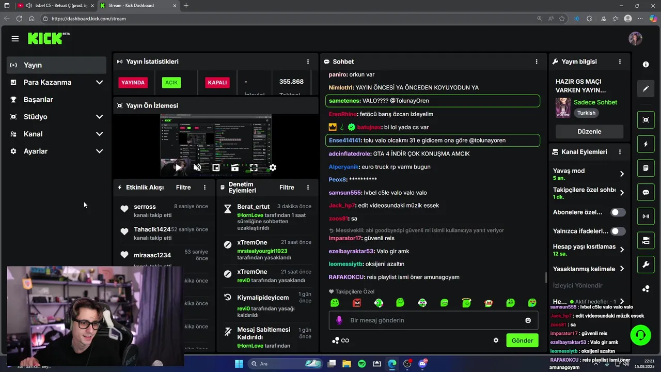Click the Bir mesaj gönderin field
Image resolution: width=661 pixels, height=372 pixels.
click(x=433, y=320)
